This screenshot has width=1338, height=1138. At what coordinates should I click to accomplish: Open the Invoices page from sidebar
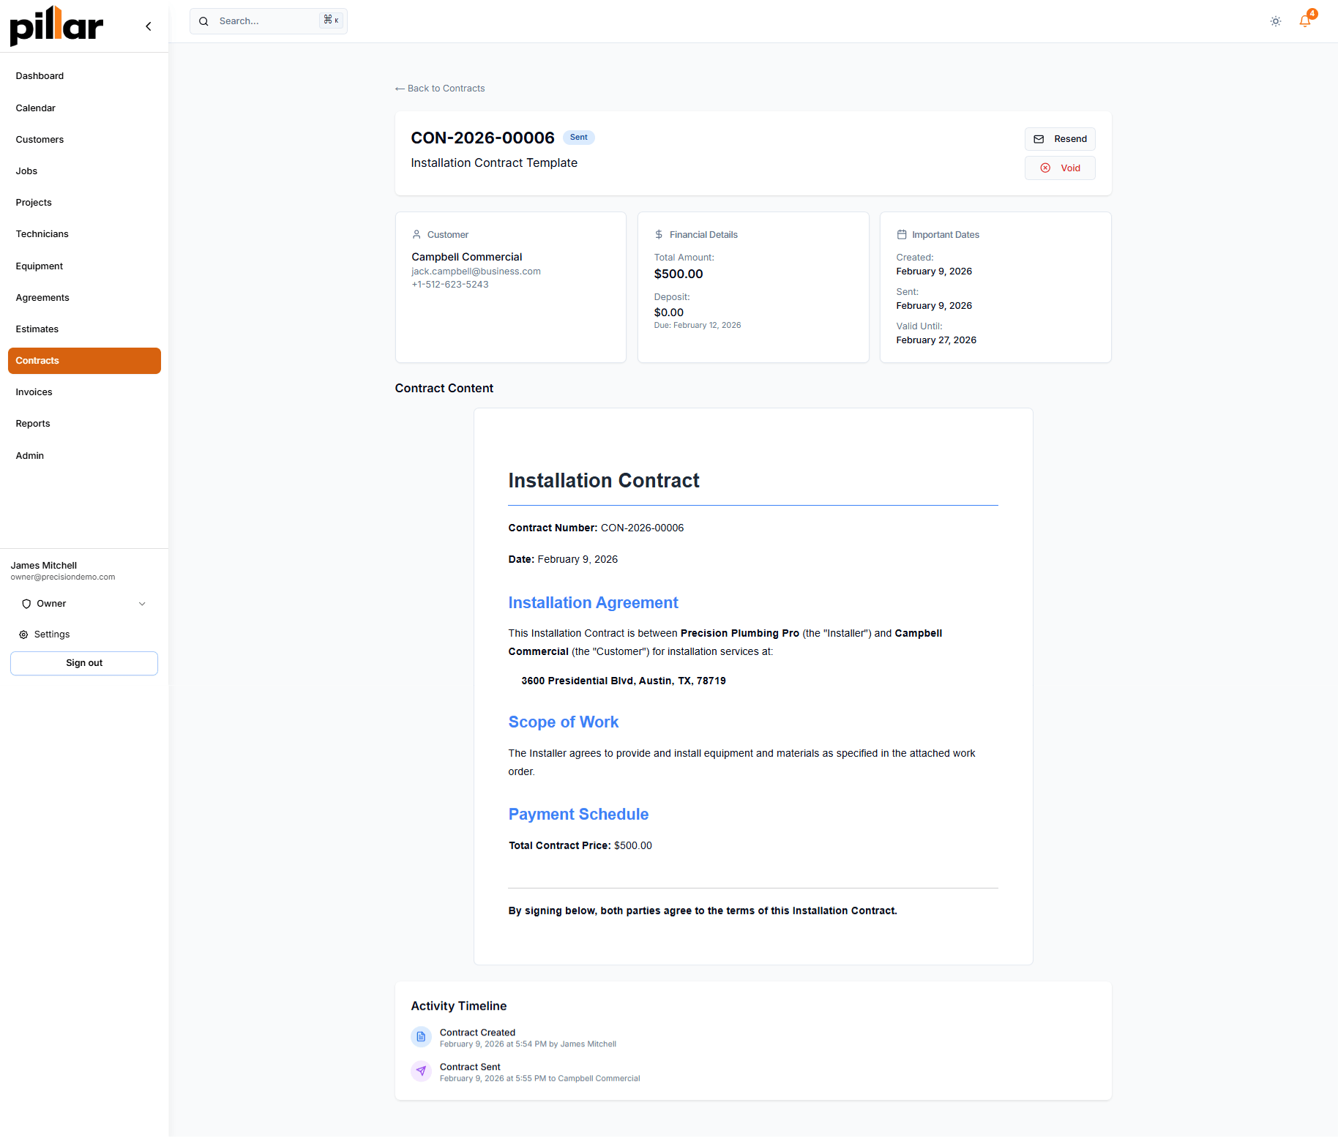coord(34,392)
